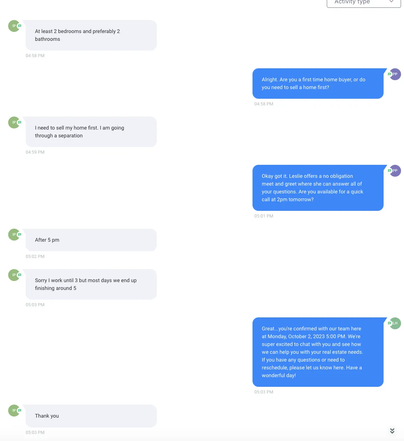
Task: Click the 'Great...you're confirmed' message bubble
Action: 318,352
